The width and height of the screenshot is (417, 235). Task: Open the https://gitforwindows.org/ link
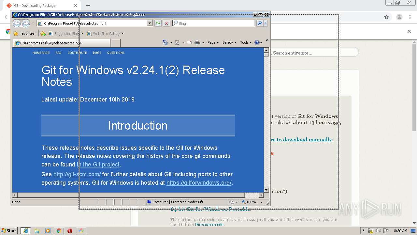(199, 183)
